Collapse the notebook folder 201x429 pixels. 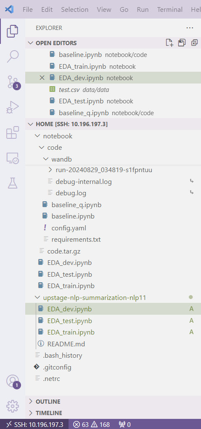(x=37, y=136)
